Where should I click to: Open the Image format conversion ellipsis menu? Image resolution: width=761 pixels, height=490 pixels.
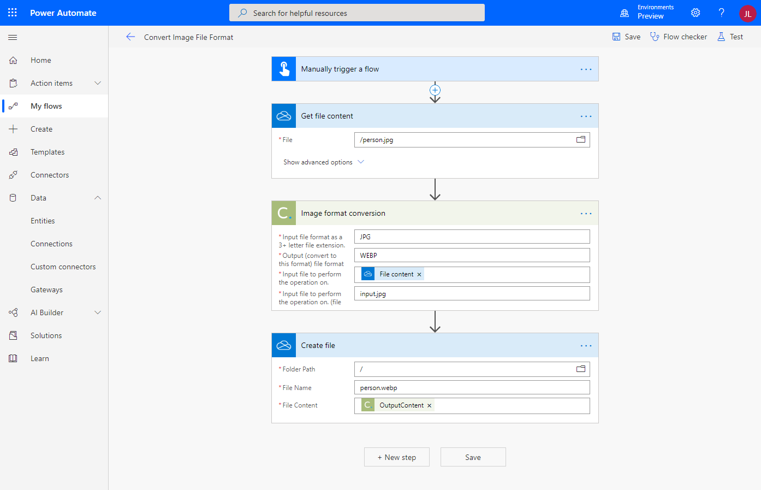586,213
